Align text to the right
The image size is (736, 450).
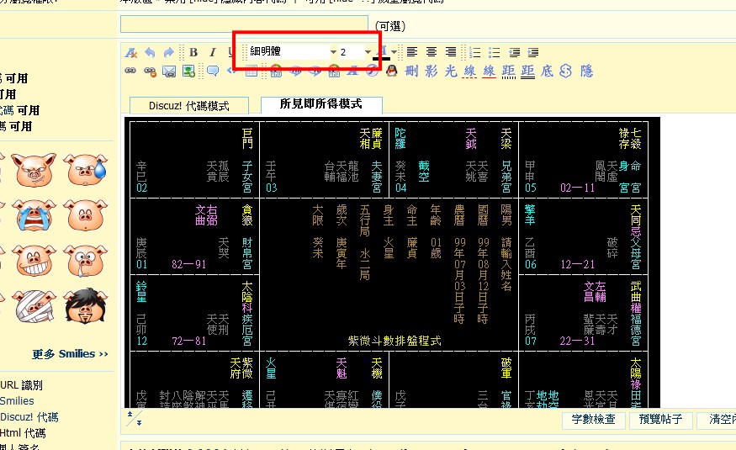(x=451, y=52)
